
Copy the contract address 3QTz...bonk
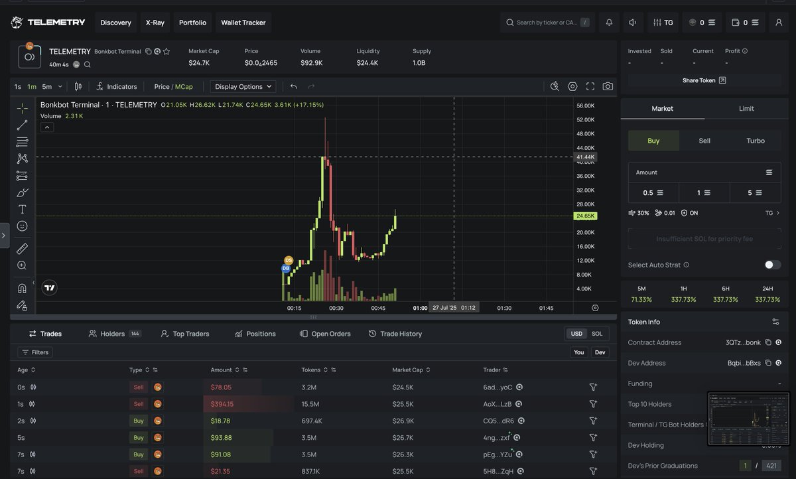point(768,342)
